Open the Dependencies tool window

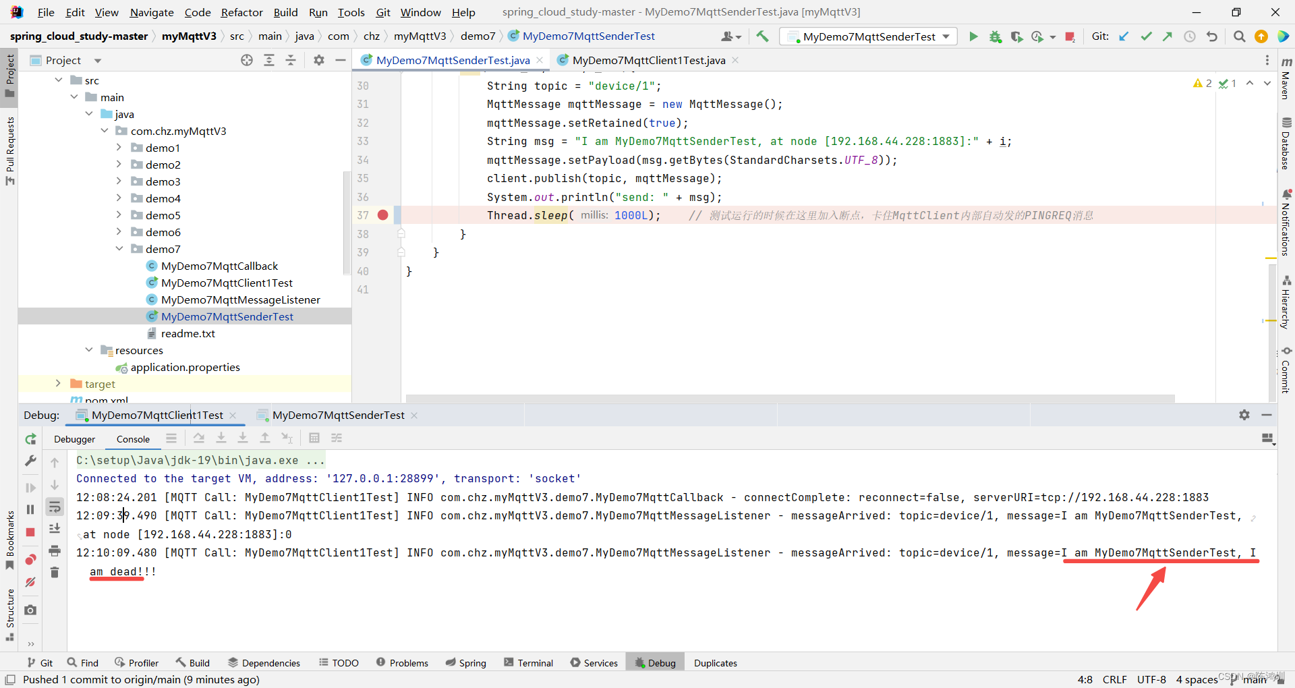pyautogui.click(x=264, y=663)
